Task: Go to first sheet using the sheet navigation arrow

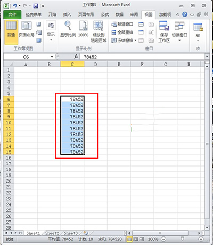Action: pyautogui.click(x=6, y=233)
